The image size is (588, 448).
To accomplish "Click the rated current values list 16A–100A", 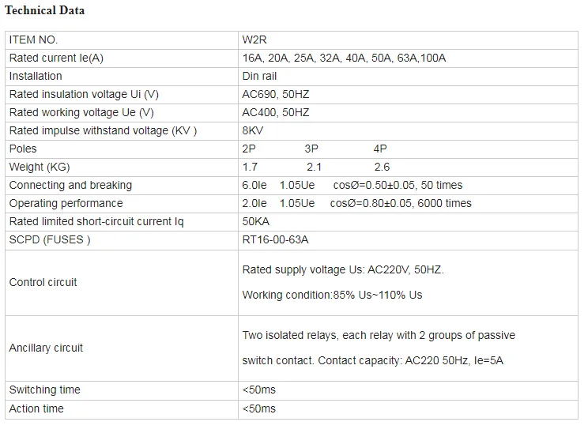I will pyautogui.click(x=344, y=58).
